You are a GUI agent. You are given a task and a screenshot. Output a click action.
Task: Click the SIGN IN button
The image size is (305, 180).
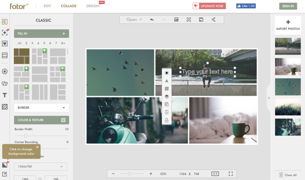[x=288, y=6]
